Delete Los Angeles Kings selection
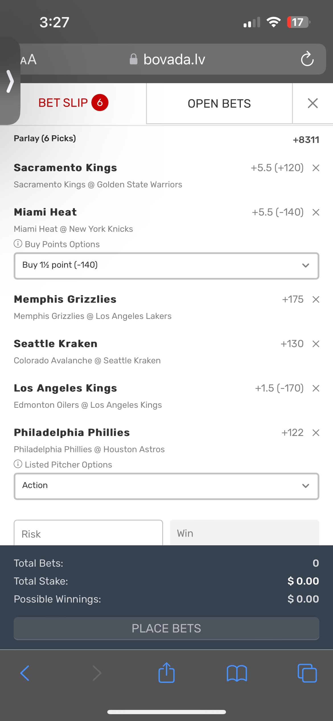The image size is (333, 721). click(x=316, y=388)
